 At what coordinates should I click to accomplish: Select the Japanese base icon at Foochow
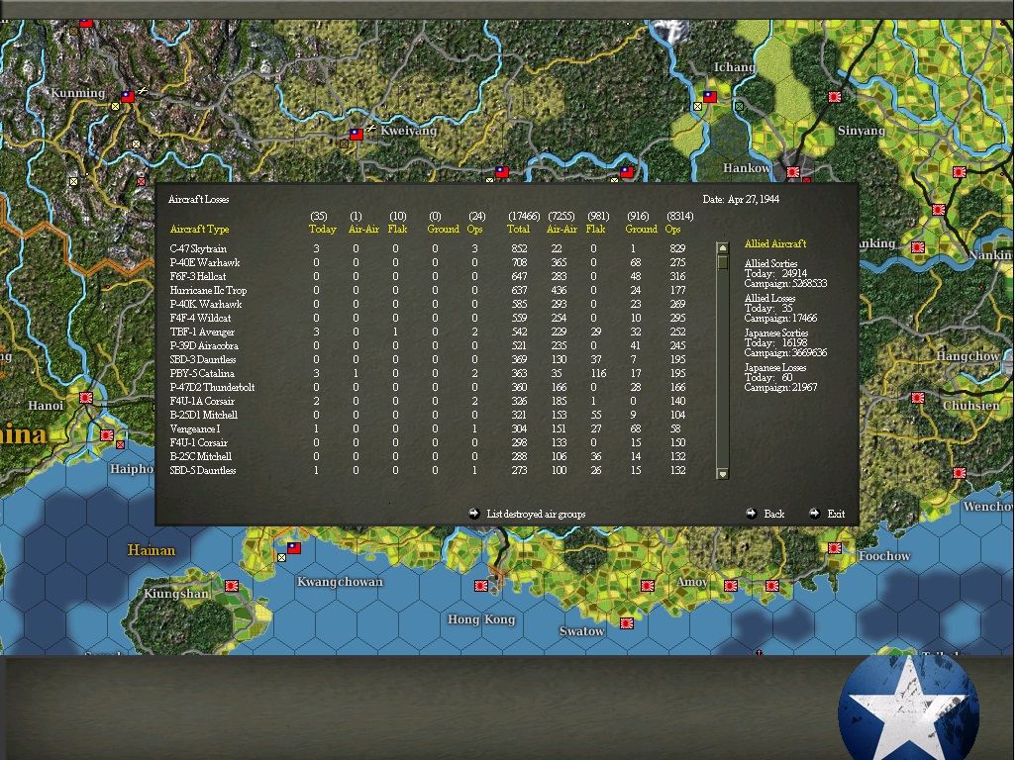tap(834, 547)
